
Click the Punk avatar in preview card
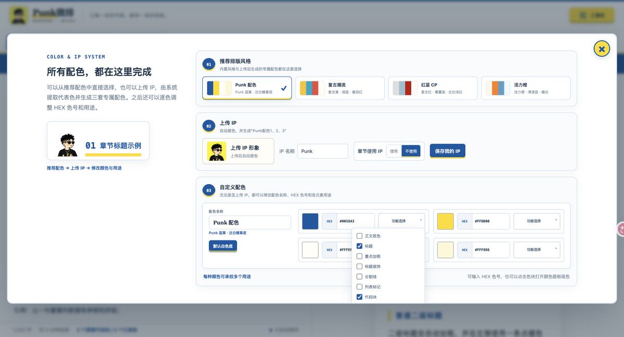(68, 145)
